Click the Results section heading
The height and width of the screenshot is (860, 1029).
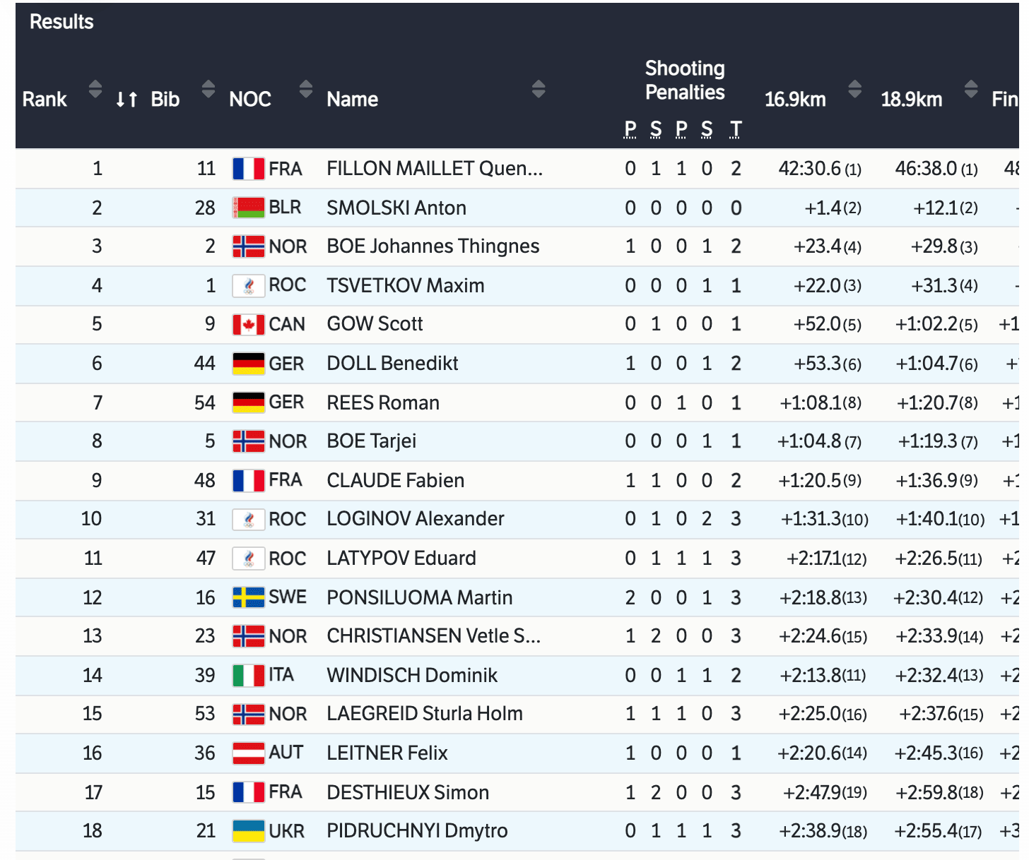(61, 22)
